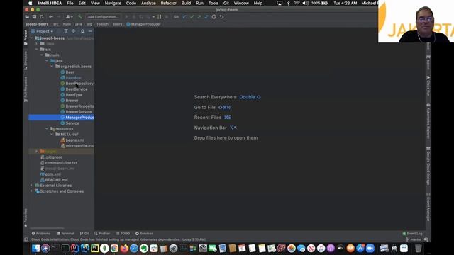Image resolution: width=454 pixels, height=255 pixels.
Task: Select the BrewerService class
Action: coord(79,112)
